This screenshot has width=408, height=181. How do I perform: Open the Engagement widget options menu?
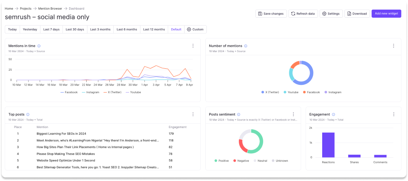point(394,114)
